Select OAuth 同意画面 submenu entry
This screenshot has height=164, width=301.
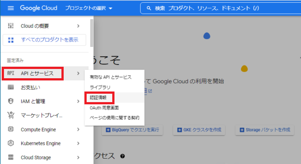[x=114, y=108]
